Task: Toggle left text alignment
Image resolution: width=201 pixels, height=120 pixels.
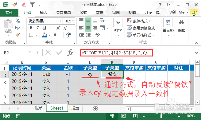Action: pyautogui.click(x=81, y=28)
